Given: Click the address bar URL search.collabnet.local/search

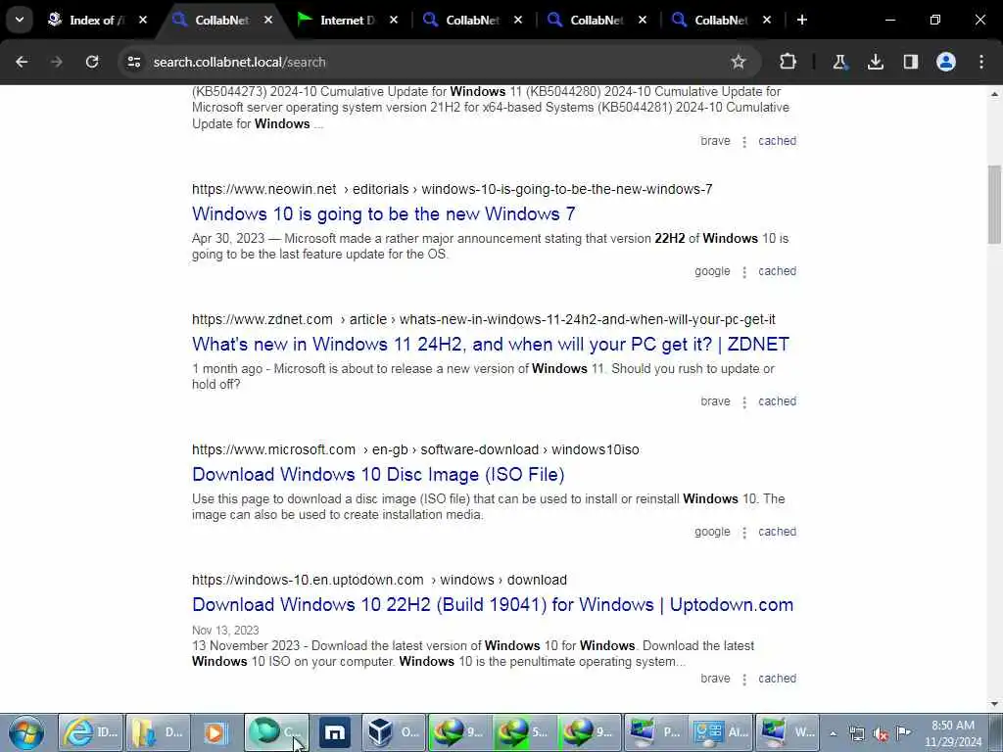Looking at the screenshot, I should coord(239,62).
